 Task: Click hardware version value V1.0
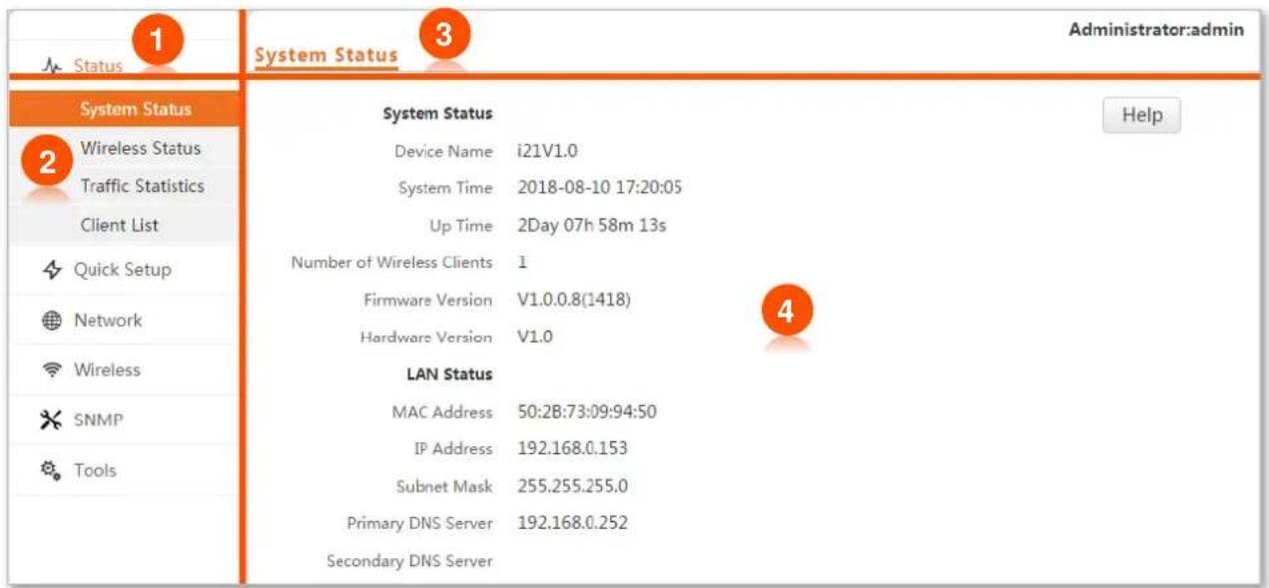click(535, 337)
